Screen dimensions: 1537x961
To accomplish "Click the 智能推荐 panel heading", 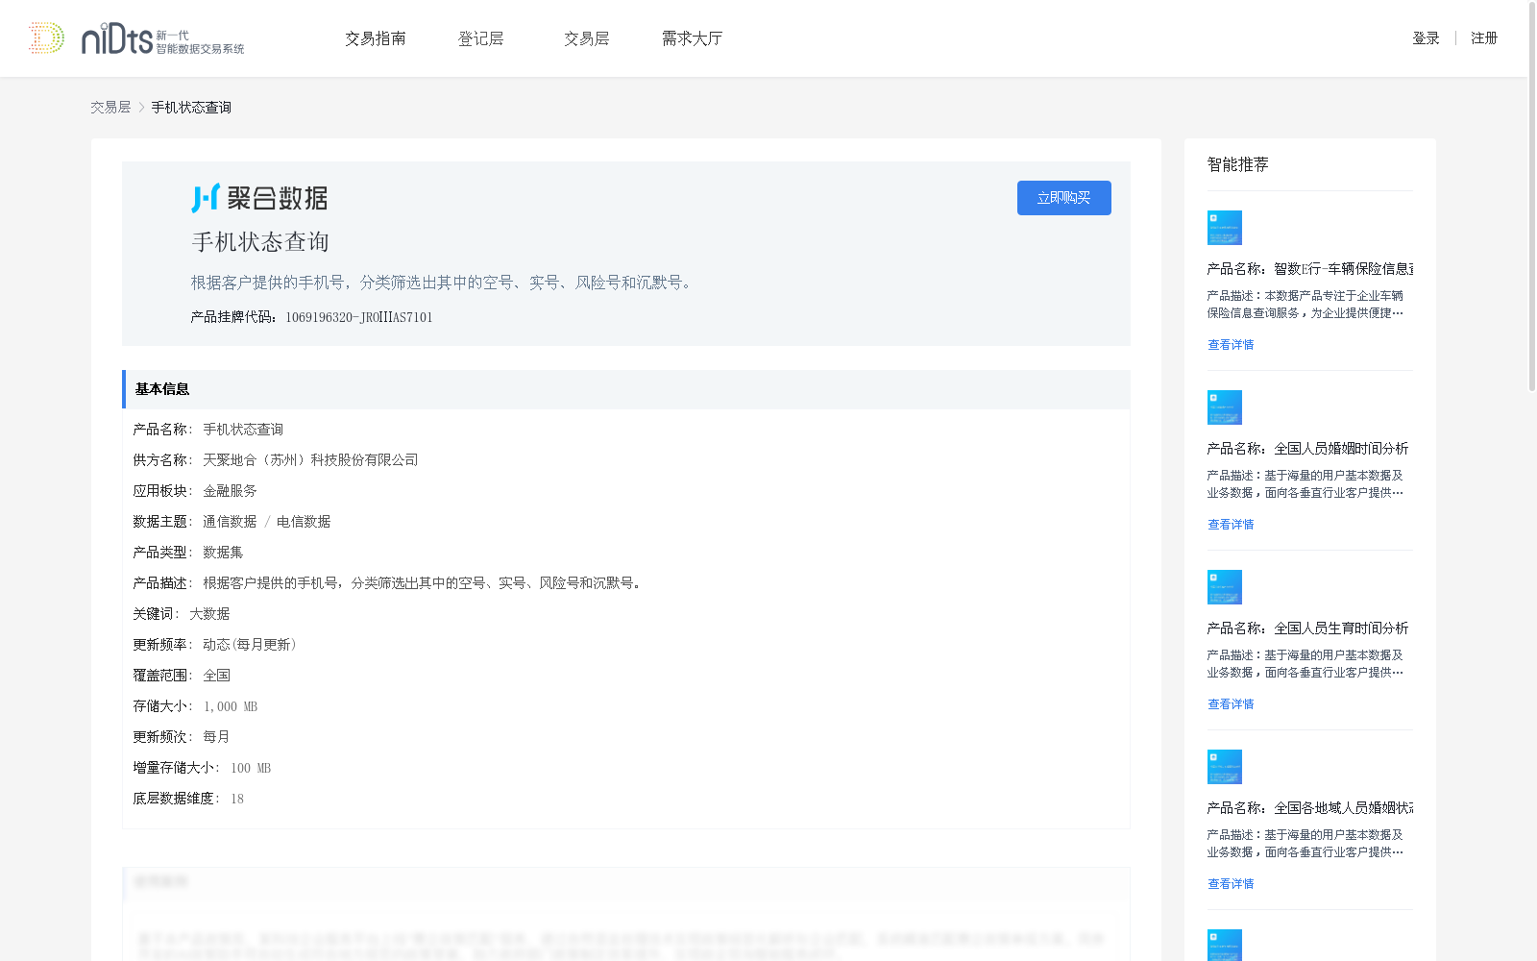I will point(1238,164).
